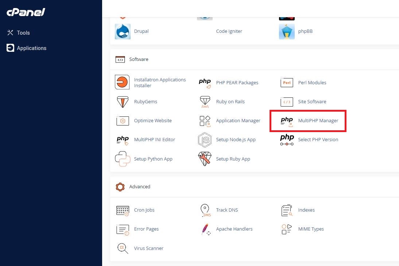Open MIME Types
This screenshot has width=399, height=266.
pyautogui.click(x=311, y=229)
